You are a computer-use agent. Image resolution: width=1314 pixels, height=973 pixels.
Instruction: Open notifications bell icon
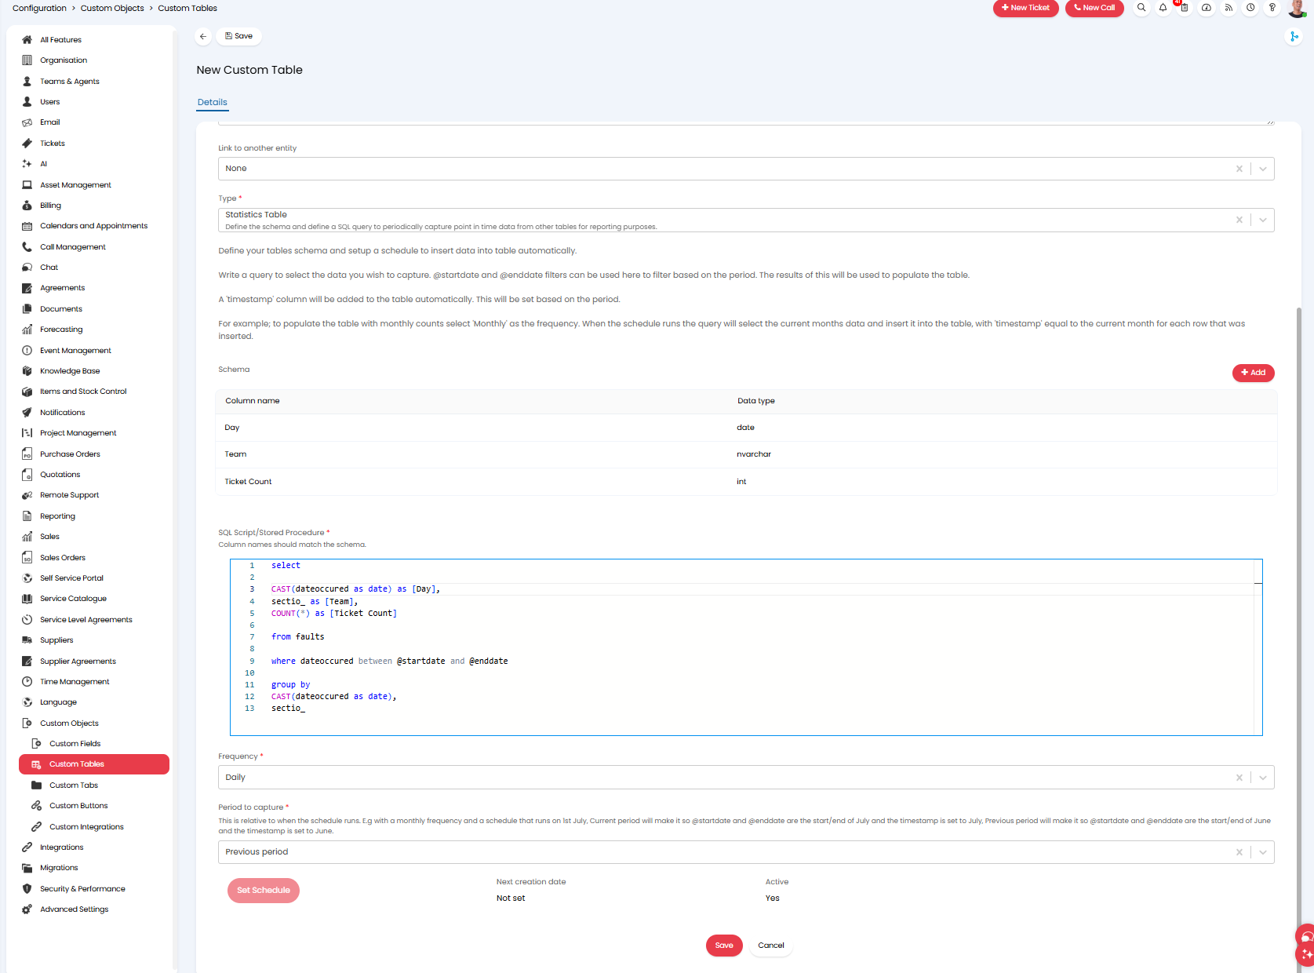tap(1163, 8)
